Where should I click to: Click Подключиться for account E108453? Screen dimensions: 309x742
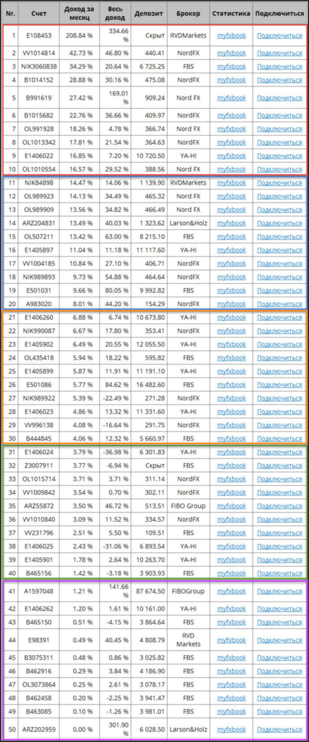(279, 36)
